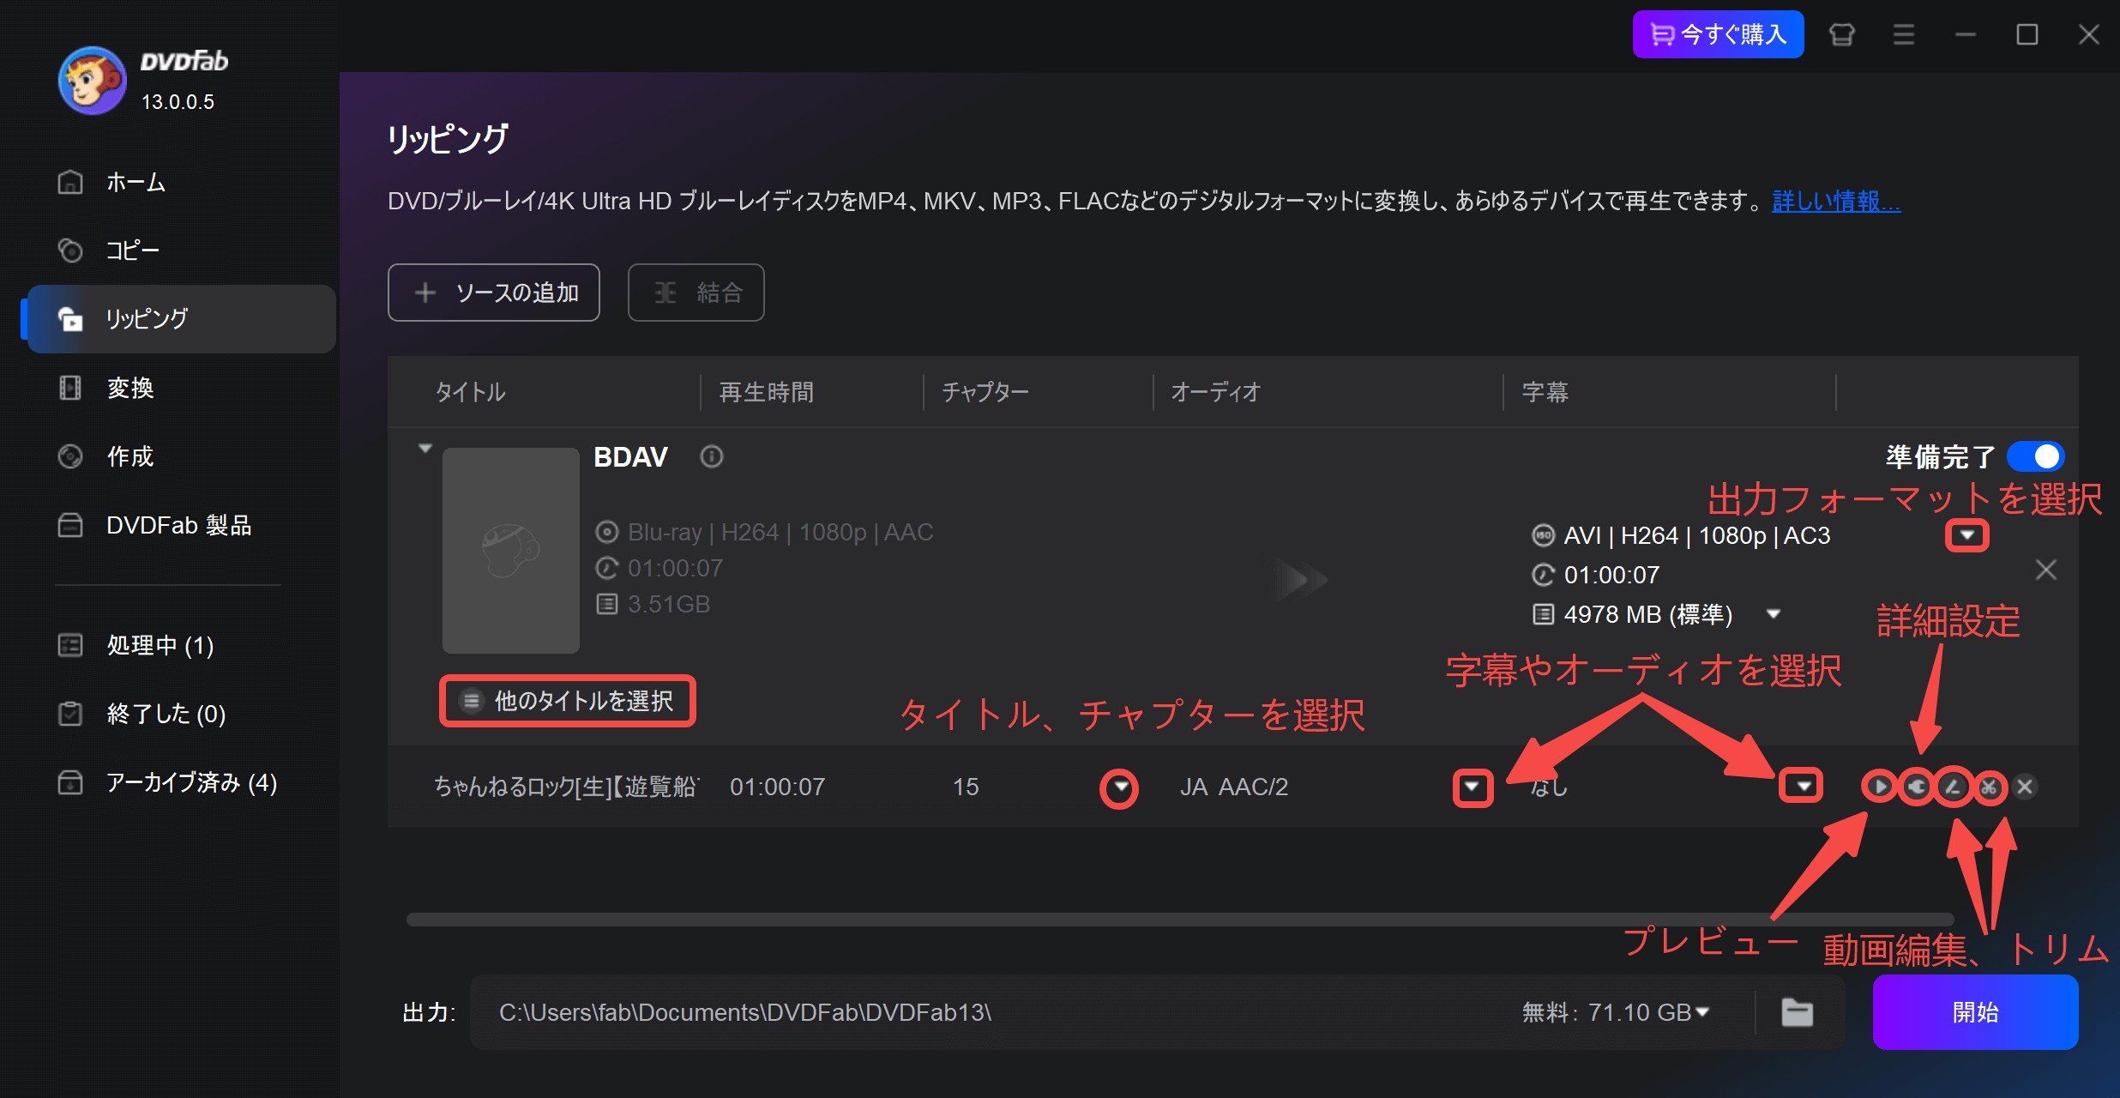Open the JA AAC/2 audio dropdown
This screenshot has height=1098, width=2120.
[1473, 787]
